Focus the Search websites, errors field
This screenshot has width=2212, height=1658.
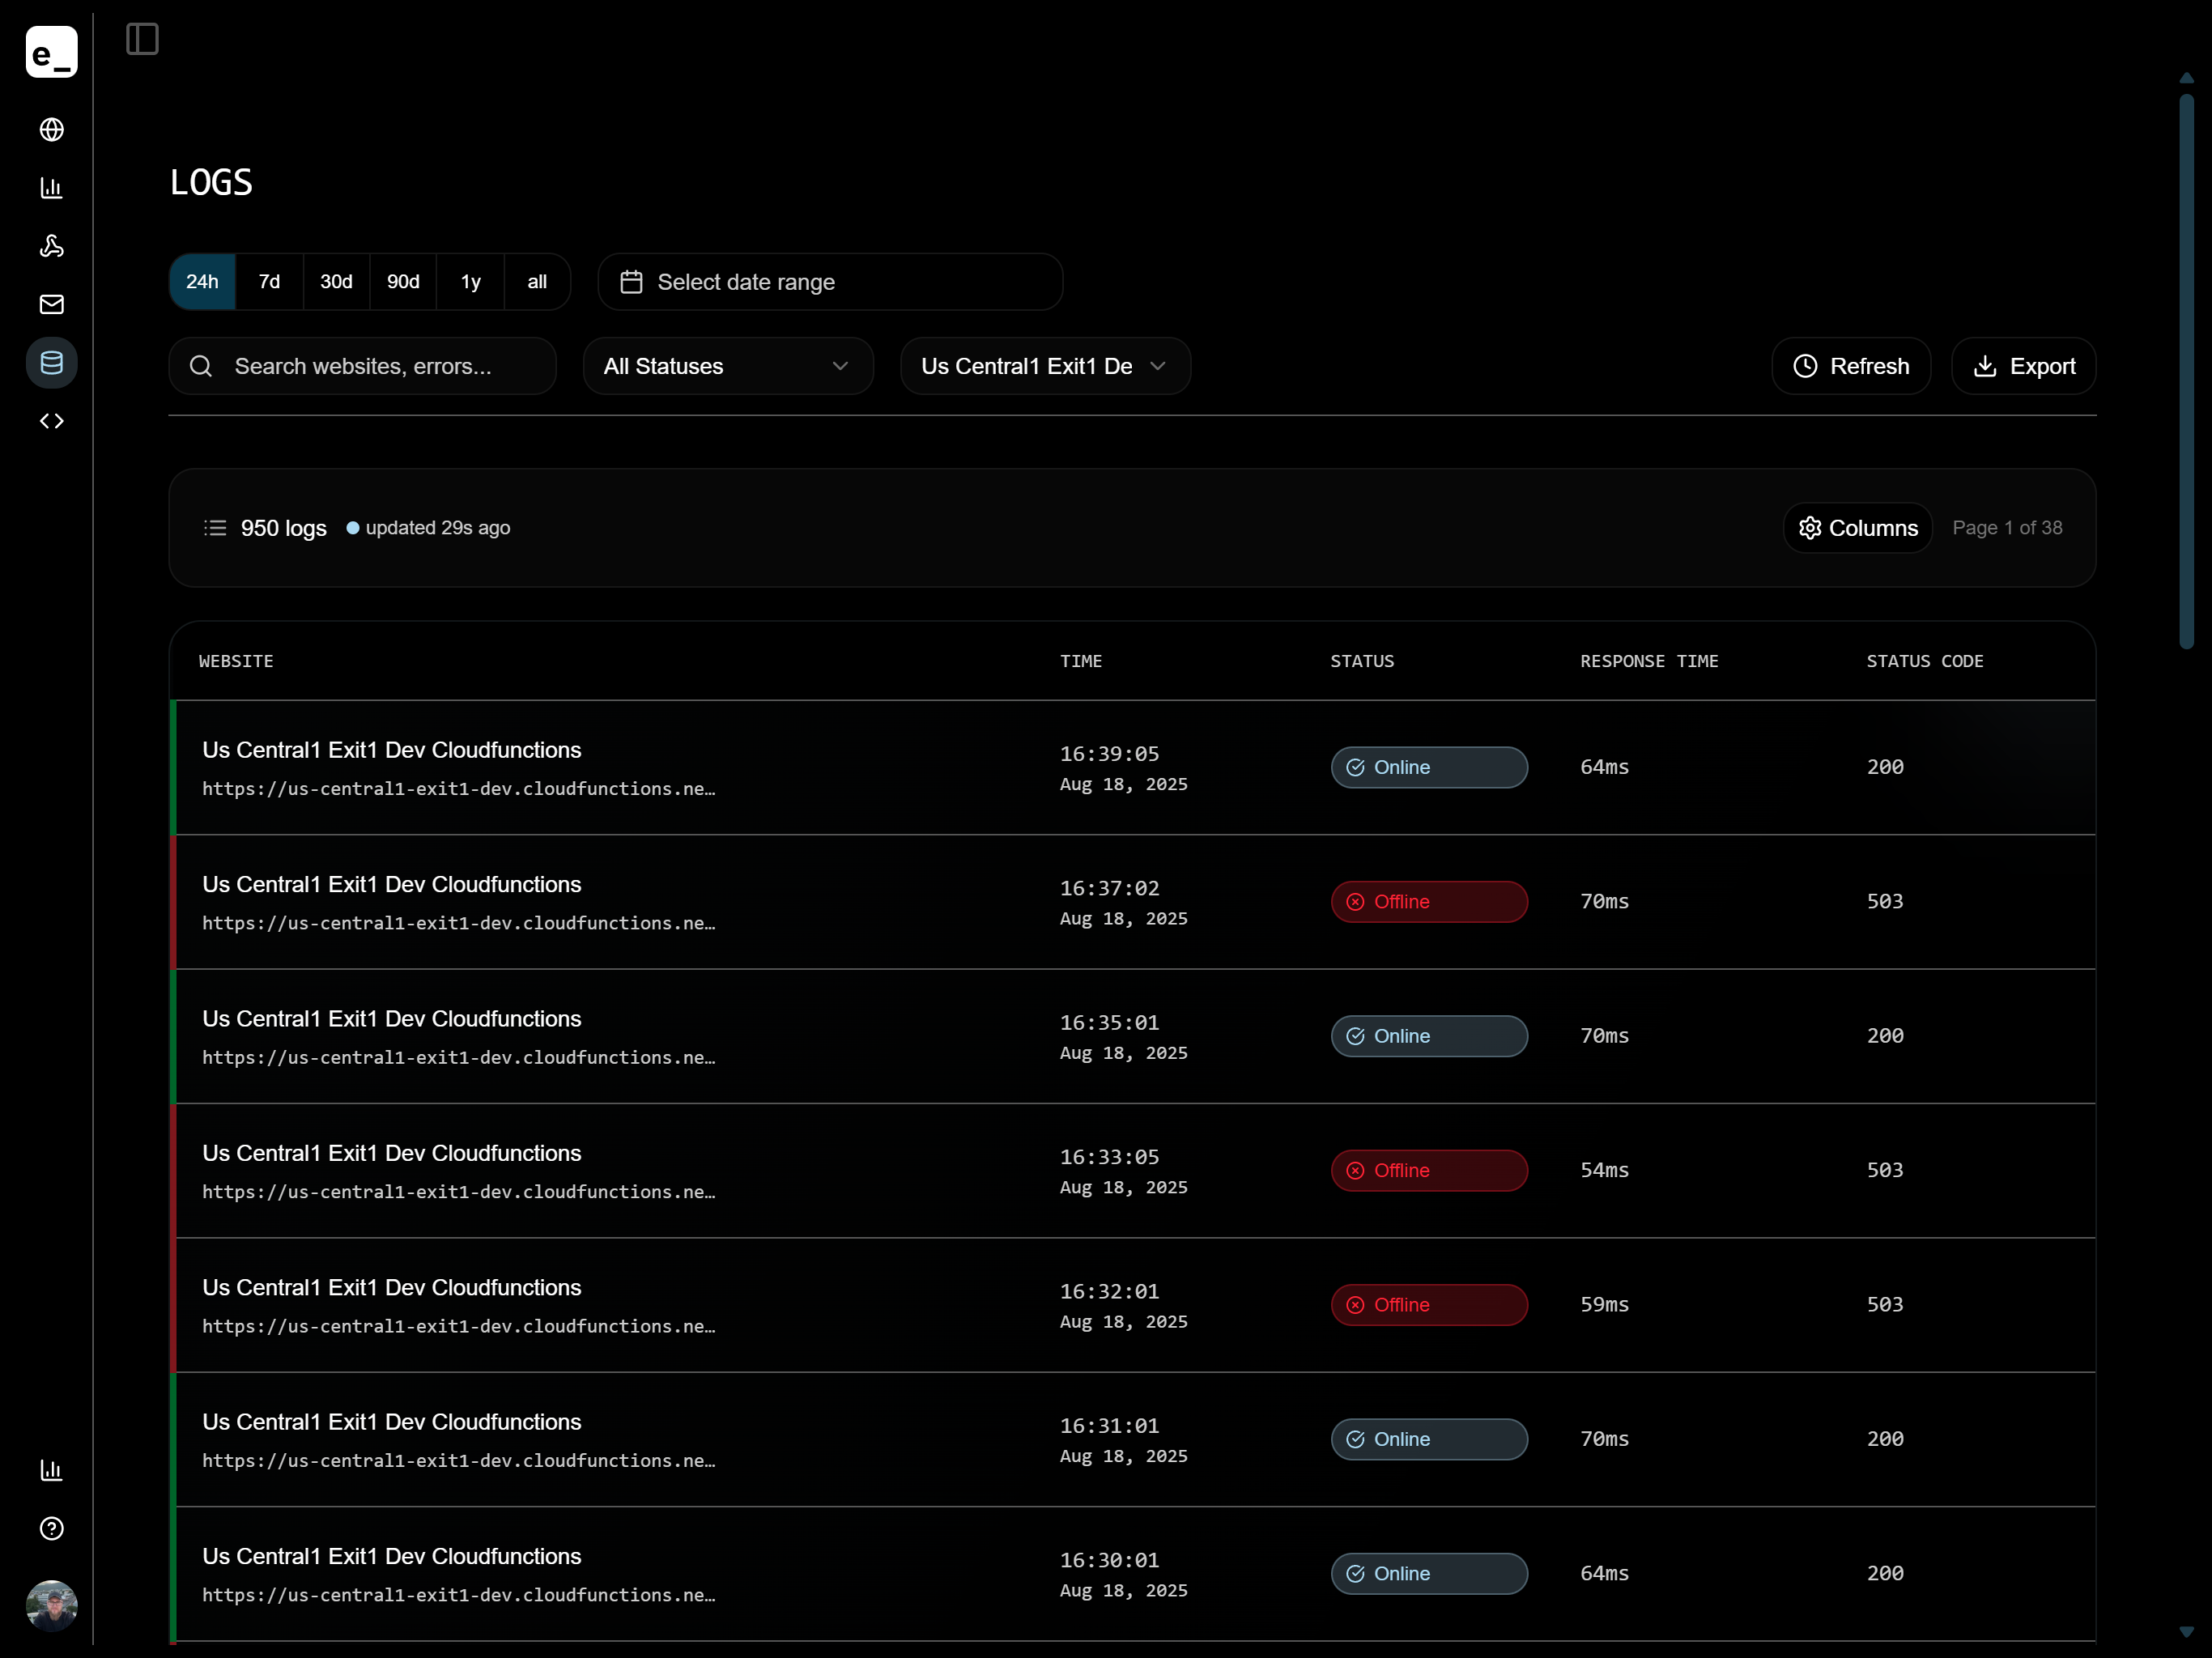362,366
